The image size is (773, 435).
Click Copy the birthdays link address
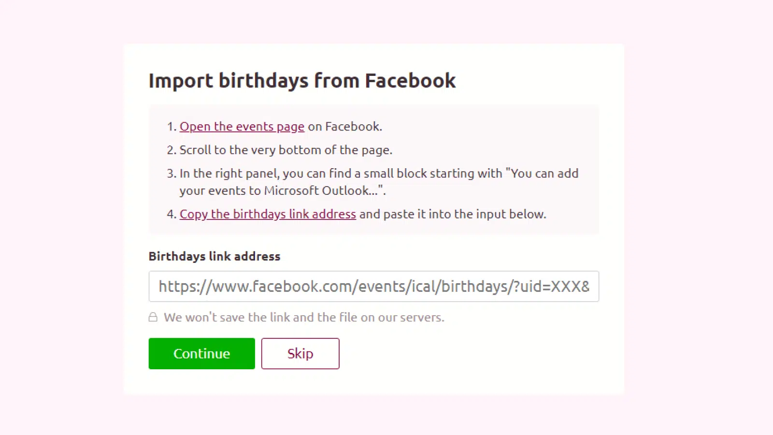(268, 214)
